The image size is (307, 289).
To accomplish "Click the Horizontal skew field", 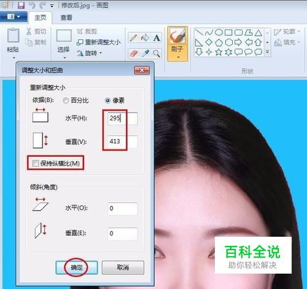I will tap(123, 208).
